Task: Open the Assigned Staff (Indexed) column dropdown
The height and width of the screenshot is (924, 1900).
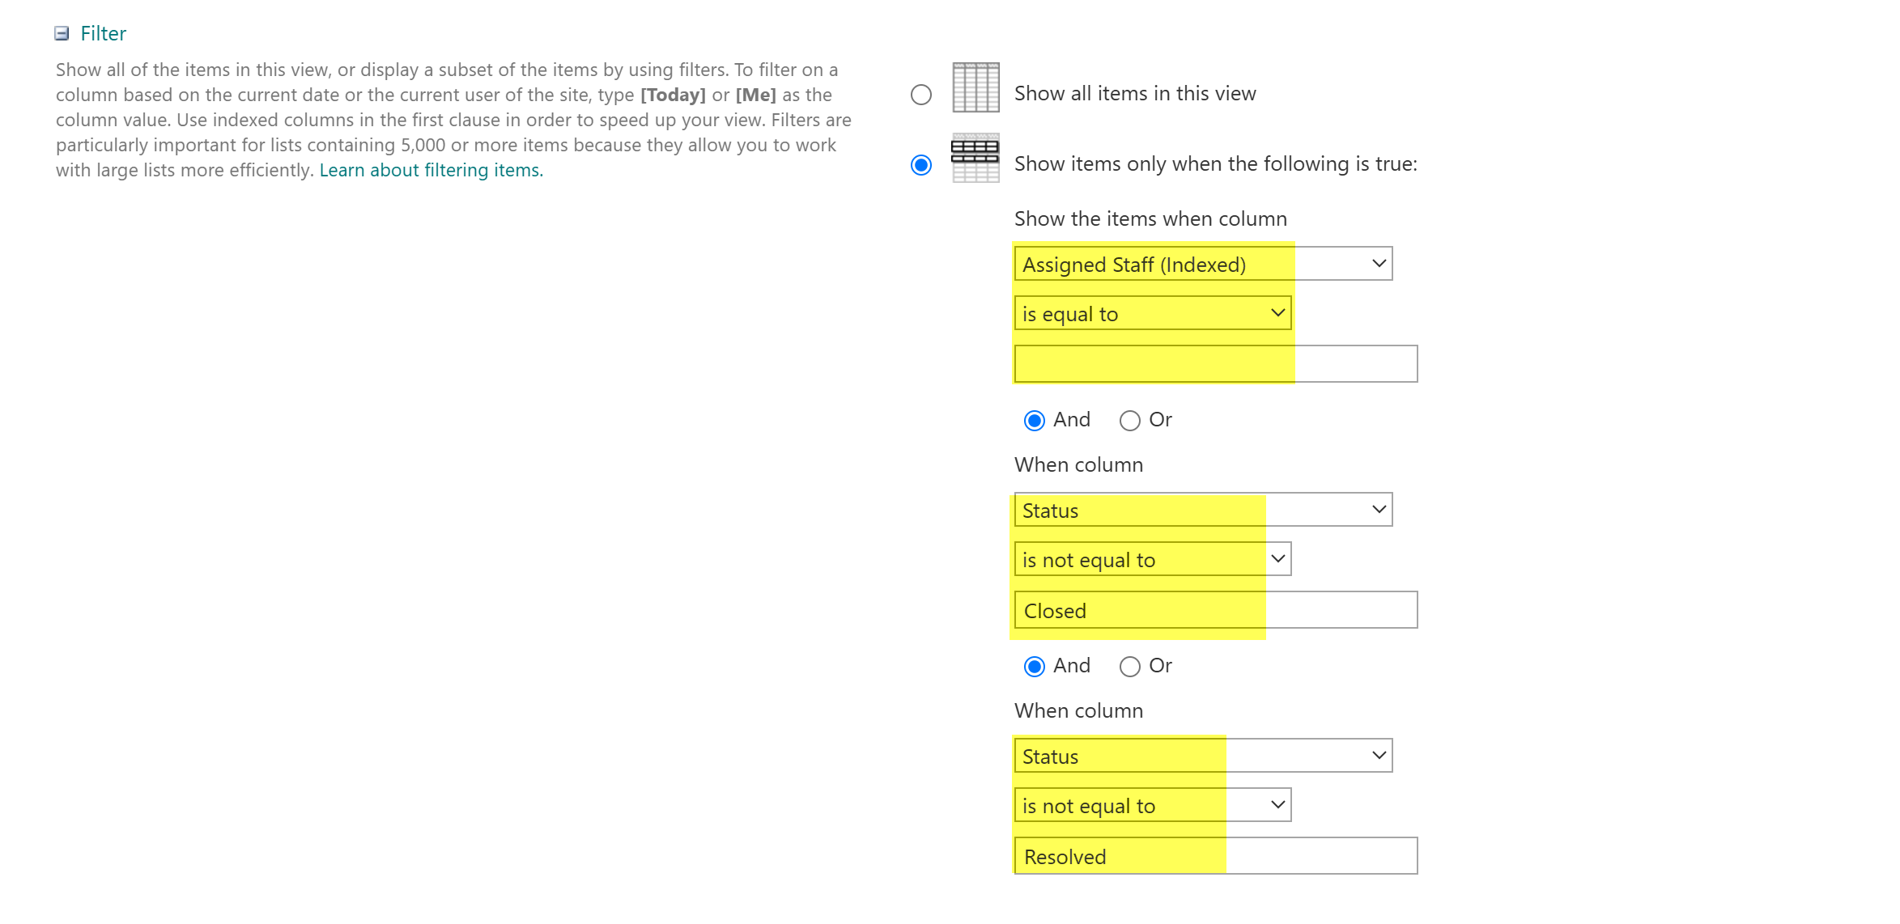Action: tap(1202, 264)
